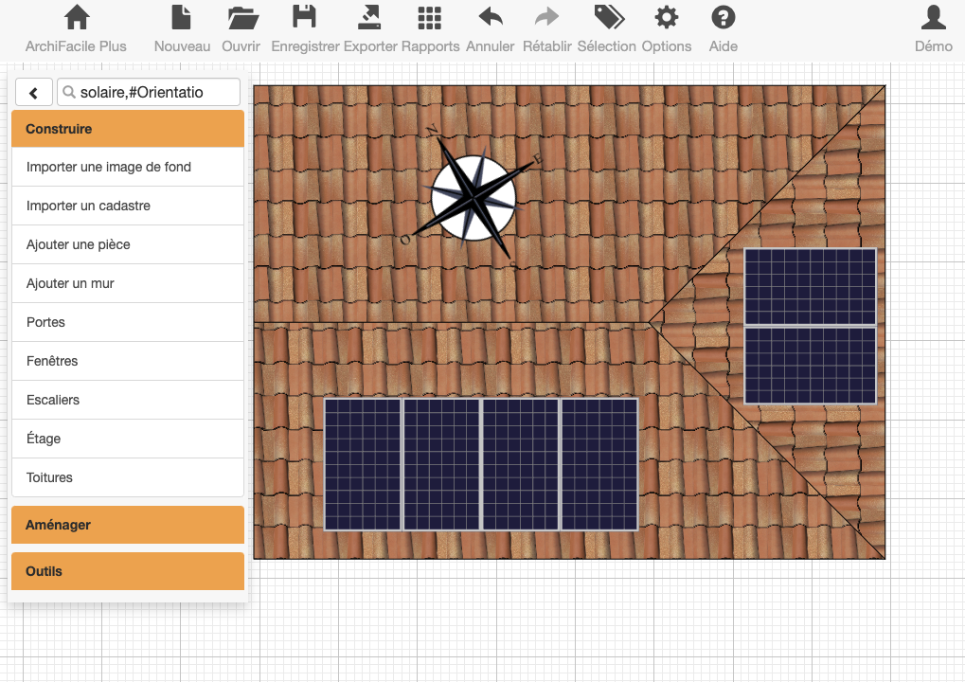Open the Sélection tags tool
Viewport: 965px width, 682px height.
coord(607,19)
